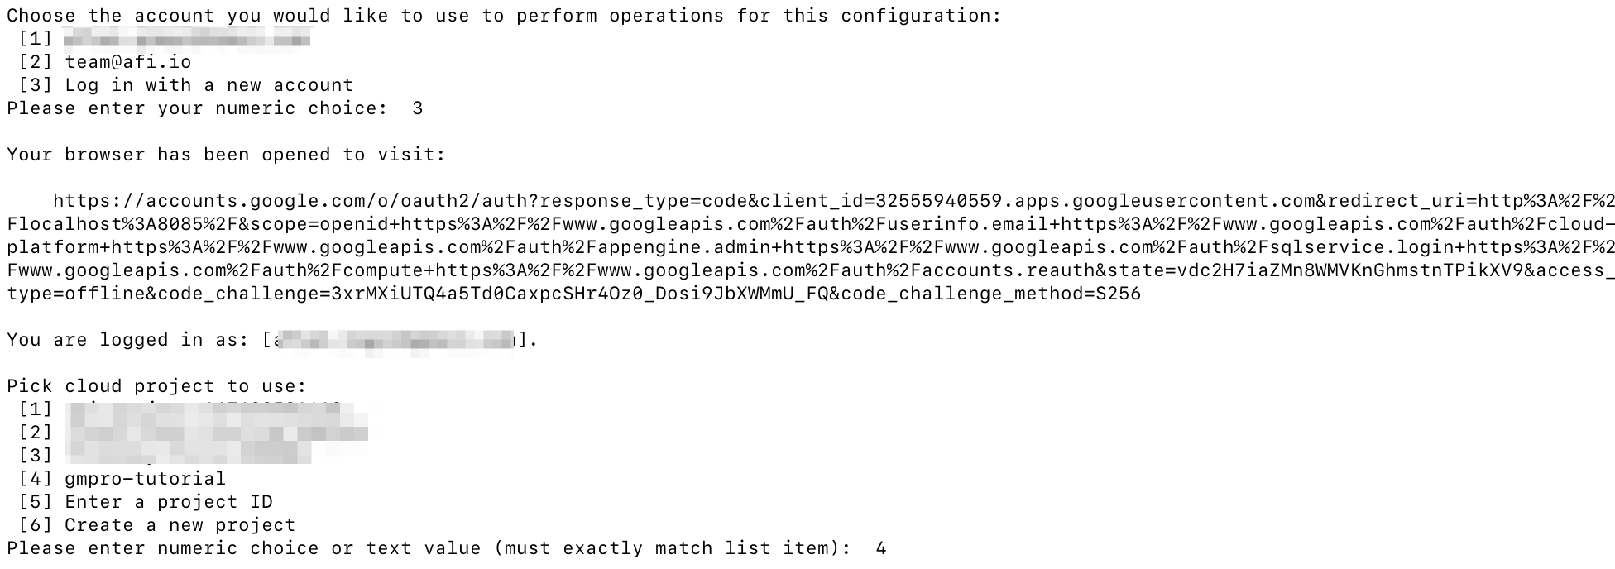Viewport: 1615px width, 569px height.
Task: Click "Log in with a new account" option
Action: (208, 85)
